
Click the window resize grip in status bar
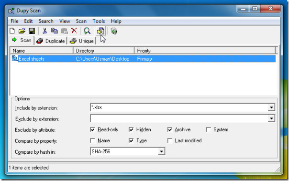point(278,169)
